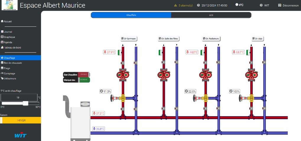301x141 pixels.
Task: Click the clock icon beside 11.3%
Action: 102,92
